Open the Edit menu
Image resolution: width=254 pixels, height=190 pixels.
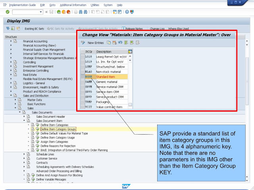click(x=42, y=5)
